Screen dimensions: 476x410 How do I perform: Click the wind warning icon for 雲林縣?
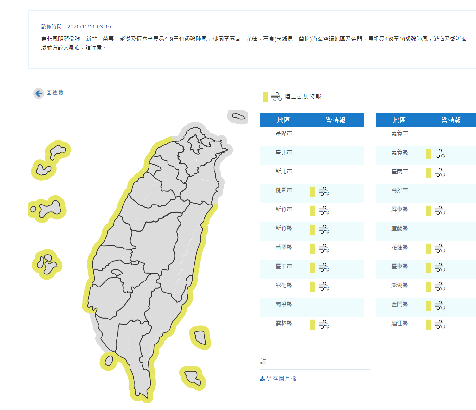tap(324, 325)
